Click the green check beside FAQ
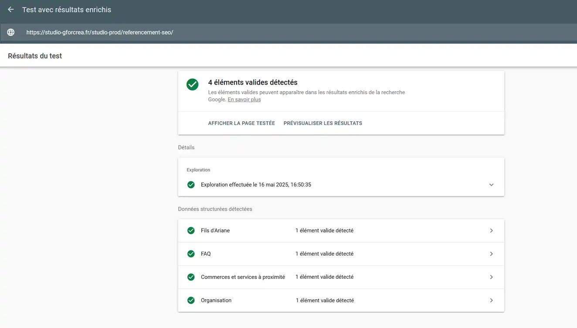The width and height of the screenshot is (577, 328). pos(191,254)
